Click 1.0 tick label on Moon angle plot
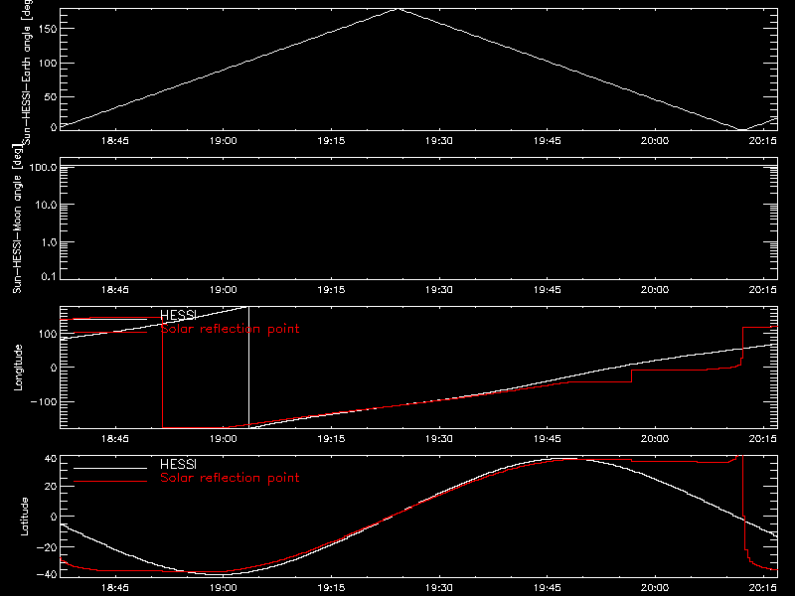This screenshot has width=795, height=596. [49, 242]
